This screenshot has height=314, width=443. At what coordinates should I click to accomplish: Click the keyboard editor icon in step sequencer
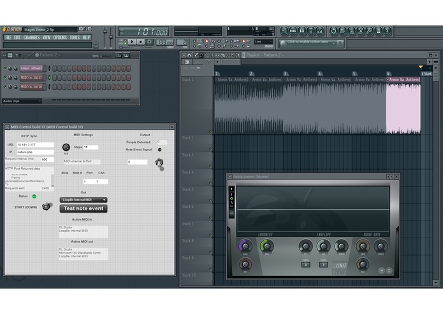(x=126, y=55)
